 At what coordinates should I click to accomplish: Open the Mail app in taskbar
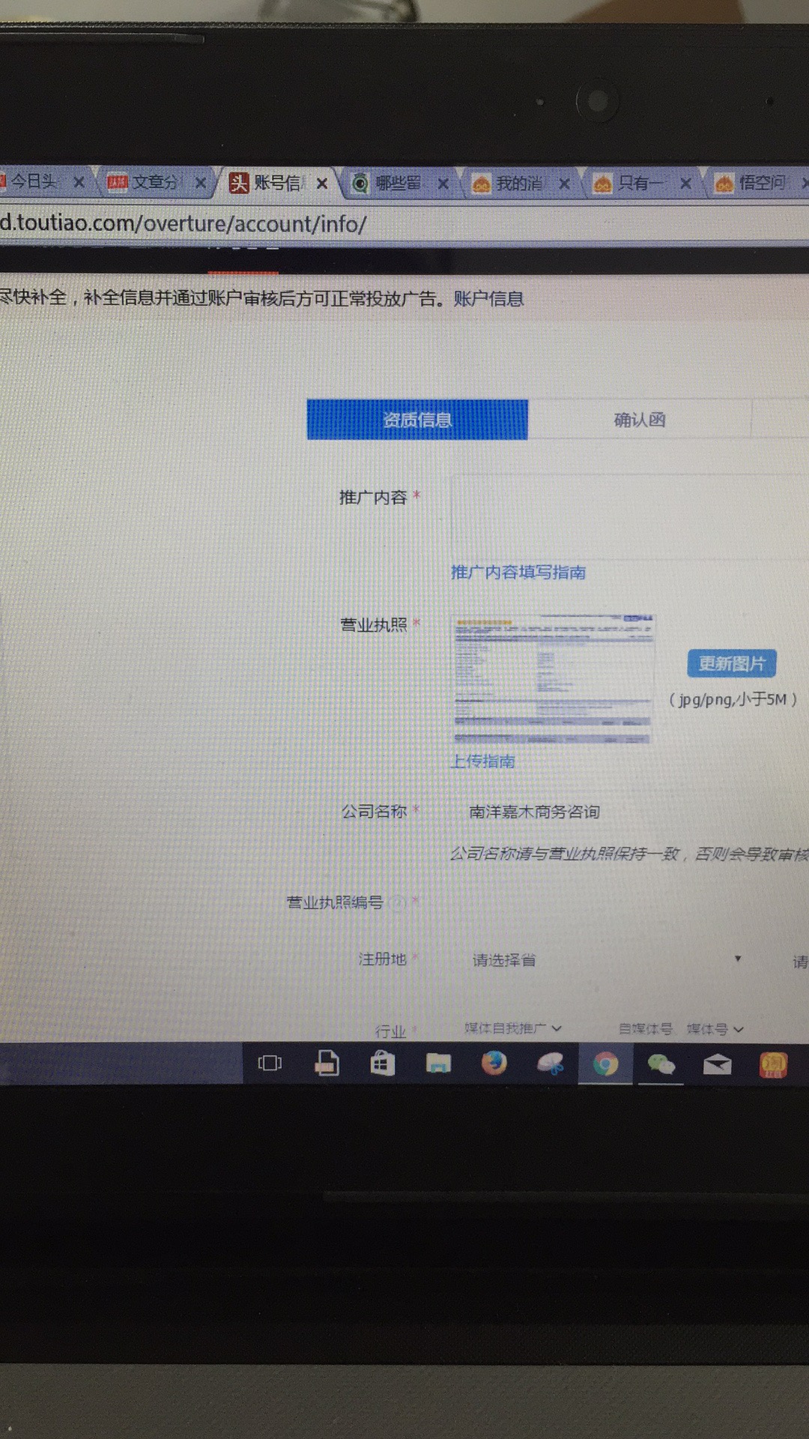tap(717, 1064)
